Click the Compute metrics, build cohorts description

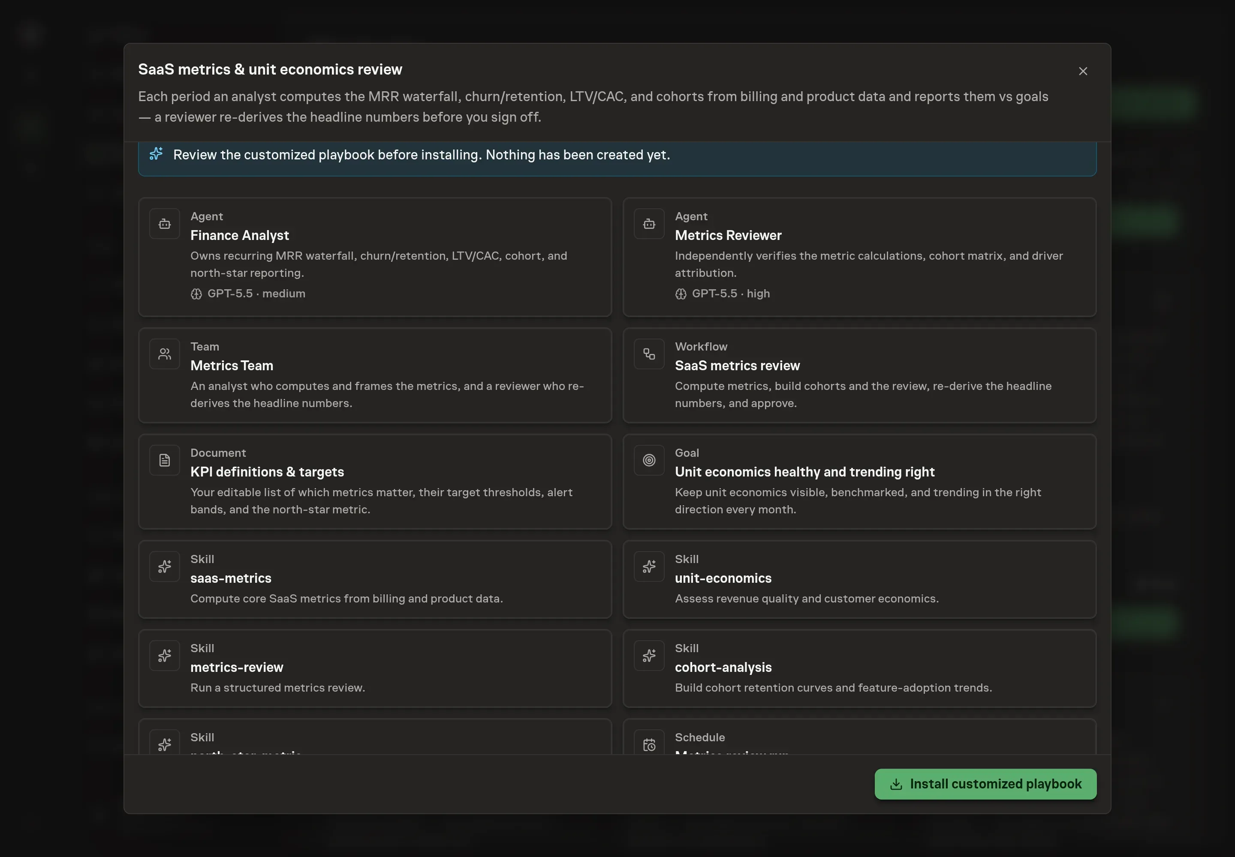(863, 395)
